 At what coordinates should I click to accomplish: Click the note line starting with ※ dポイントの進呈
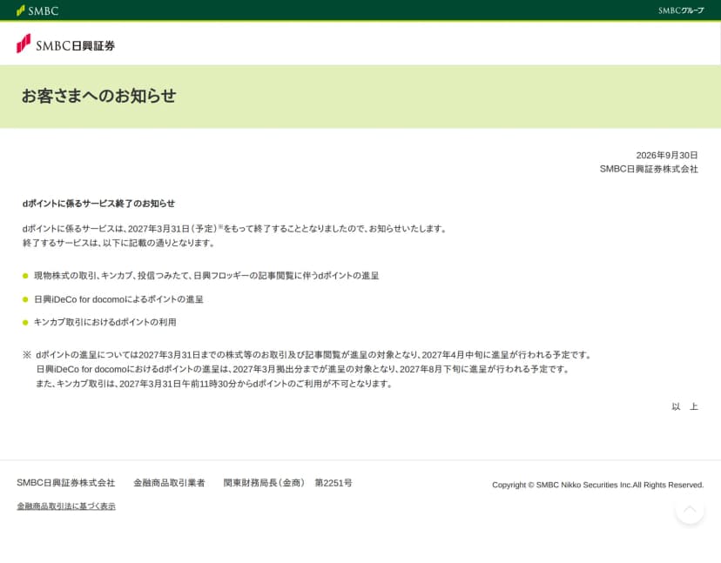point(307,355)
